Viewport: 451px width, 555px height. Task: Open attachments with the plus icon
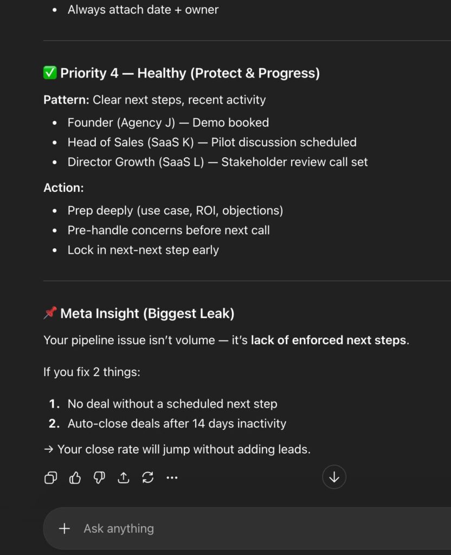(x=65, y=528)
